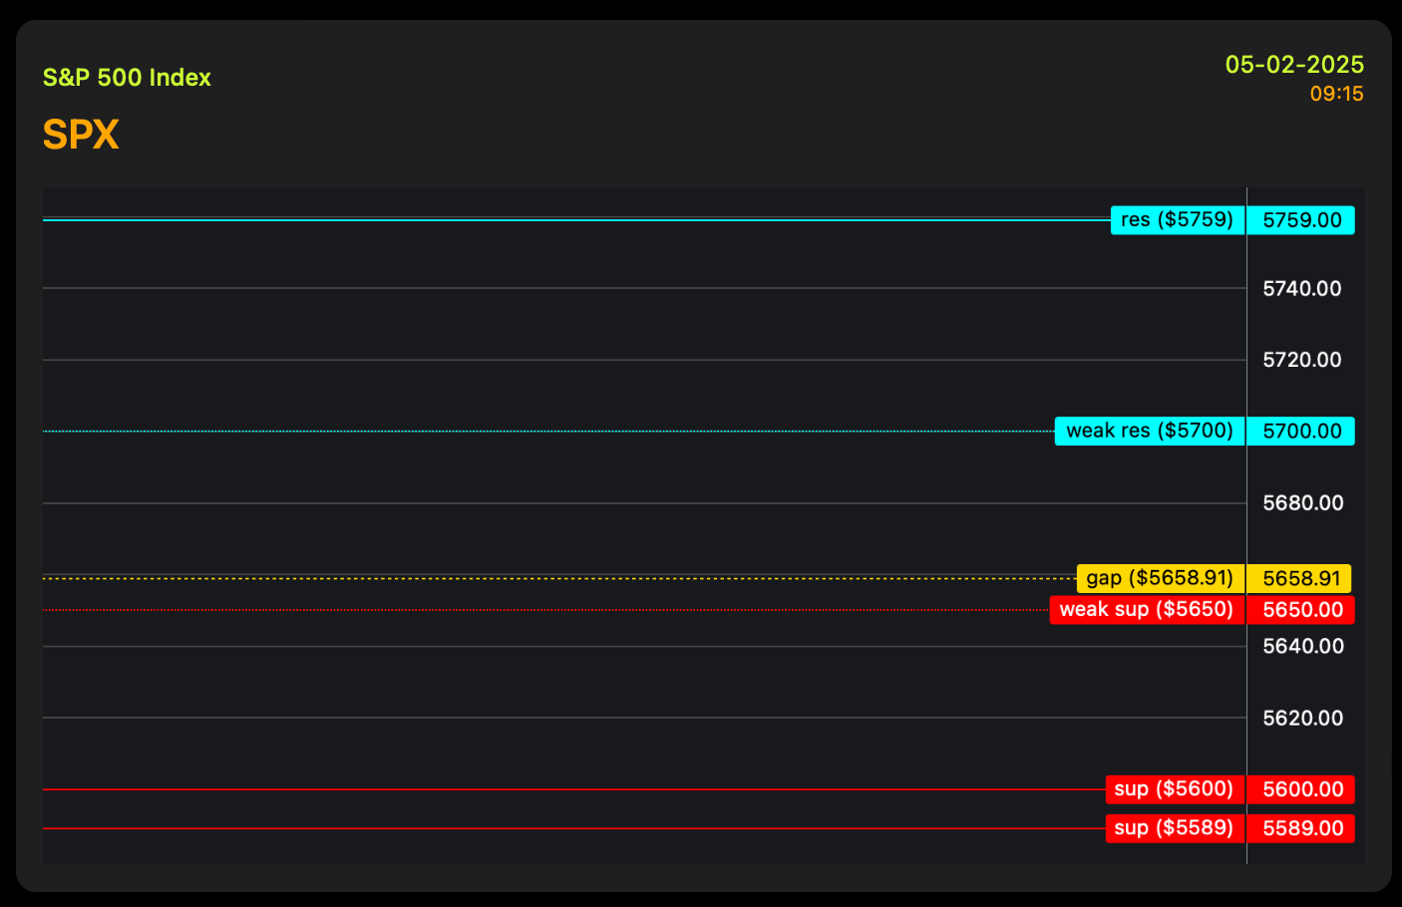The height and width of the screenshot is (907, 1402).
Task: Select the sup ($5600) label
Action: 1176,789
